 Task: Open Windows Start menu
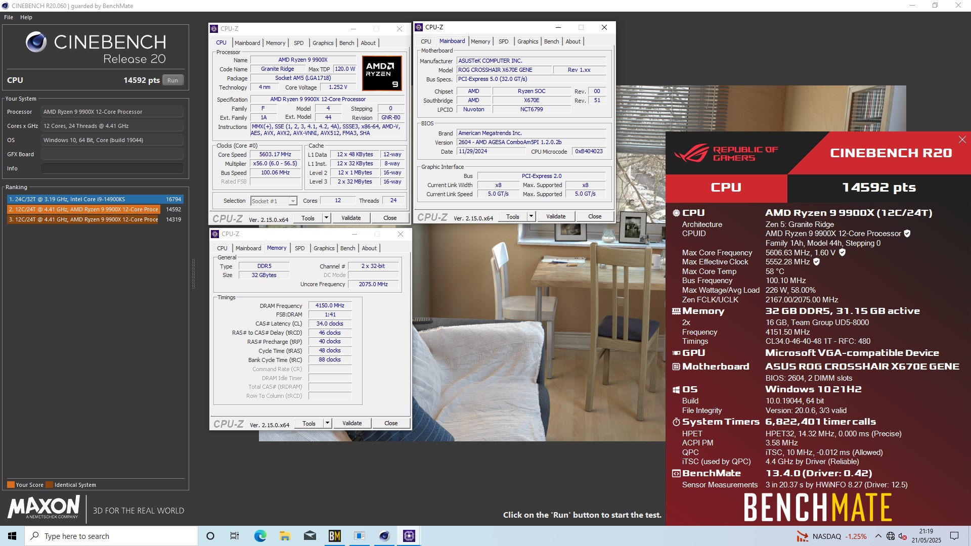(12, 536)
